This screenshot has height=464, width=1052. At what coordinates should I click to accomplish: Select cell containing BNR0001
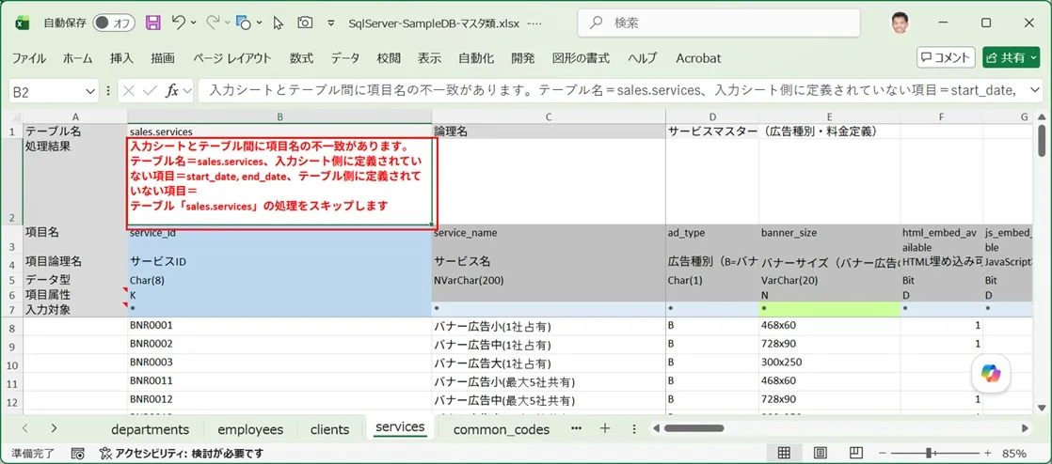point(279,325)
